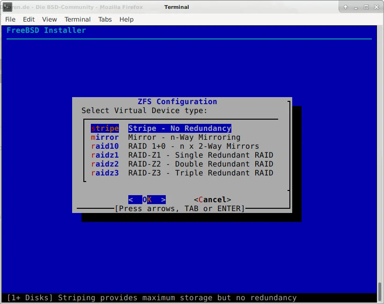Click the terminal window icon in title bar
This screenshot has height=304, width=384.
coord(7,7)
